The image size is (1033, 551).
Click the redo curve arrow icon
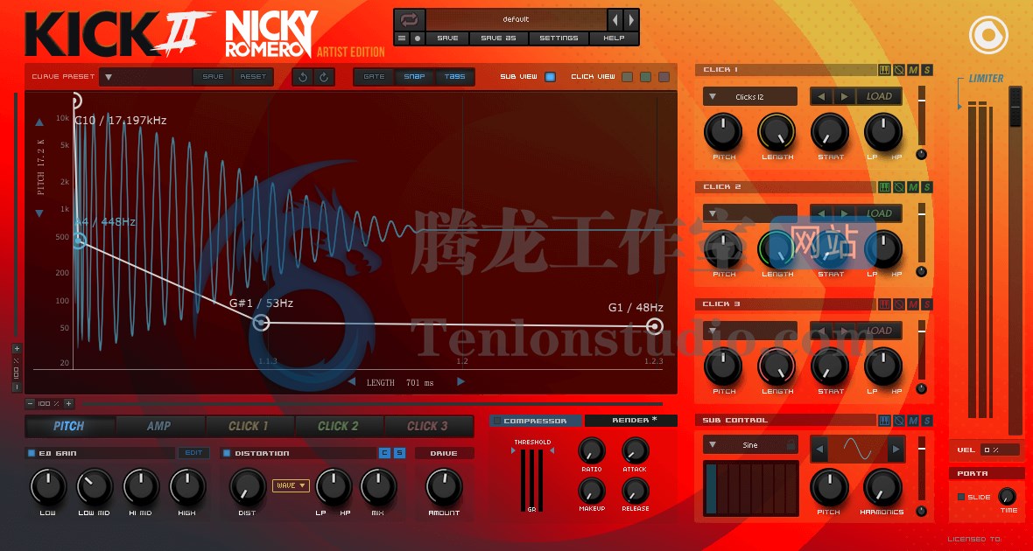coord(324,77)
